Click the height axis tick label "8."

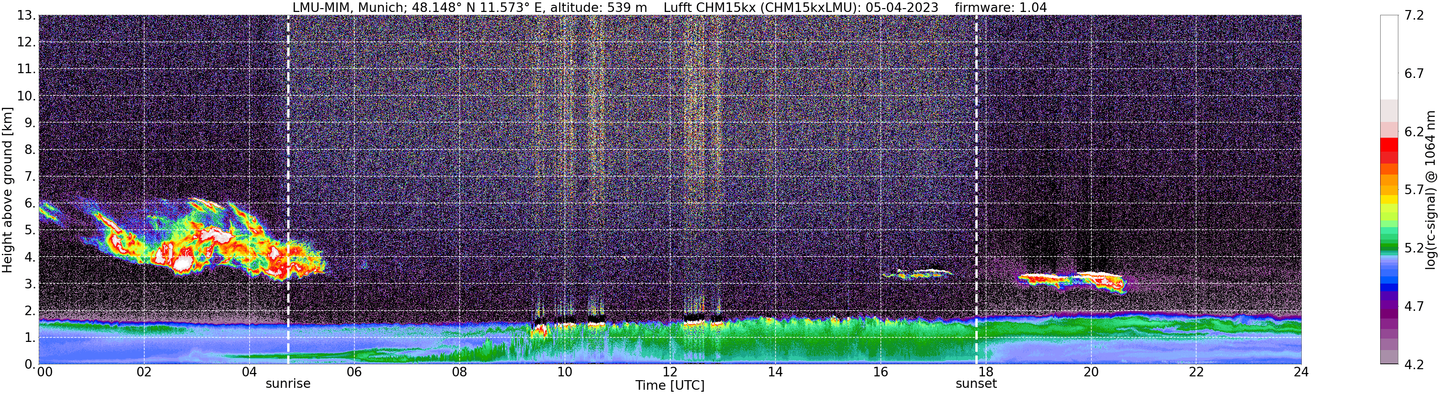[x=30, y=150]
